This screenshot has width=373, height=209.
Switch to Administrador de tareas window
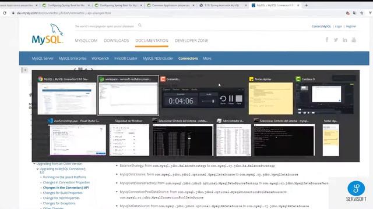tap(234, 140)
